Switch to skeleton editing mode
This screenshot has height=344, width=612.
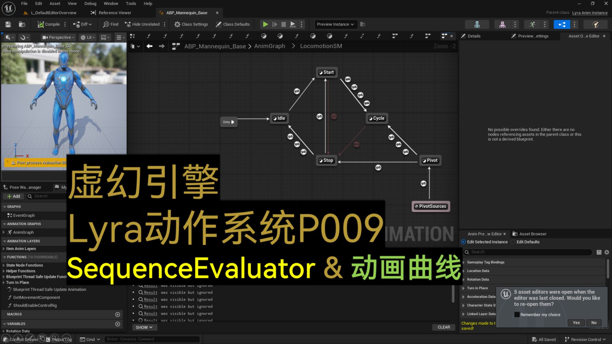[x=477, y=24]
